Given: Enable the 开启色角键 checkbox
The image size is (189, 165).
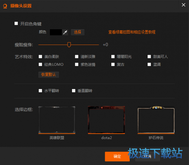Looking at the screenshot, I should 16,24.
